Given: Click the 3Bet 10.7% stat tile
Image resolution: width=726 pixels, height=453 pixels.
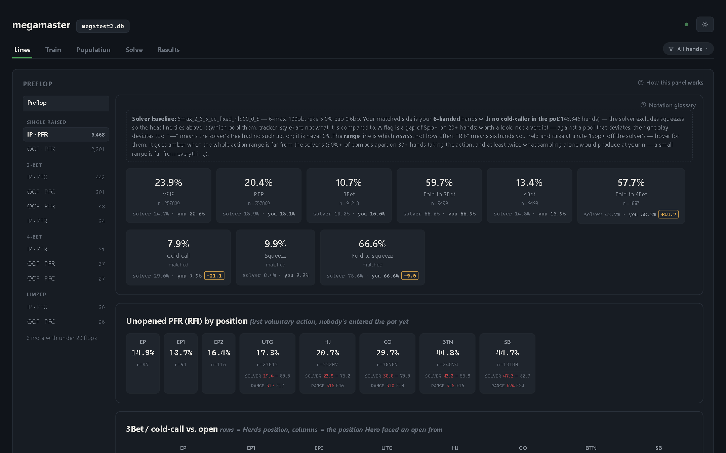Looking at the screenshot, I should (349, 196).
